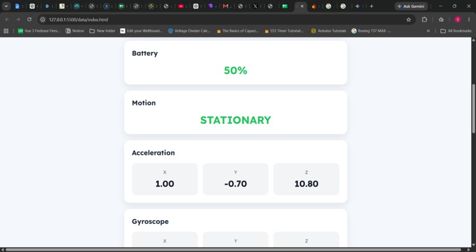Open the bookmarks star-list toolbar icon
The width and height of the screenshot is (476, 252).
tap(441, 19)
